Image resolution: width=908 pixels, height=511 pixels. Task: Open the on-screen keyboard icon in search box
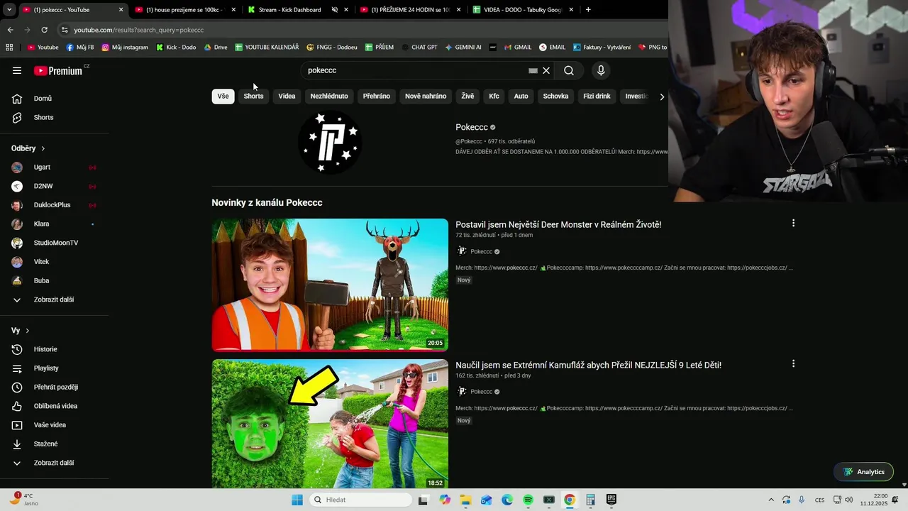[x=533, y=70]
